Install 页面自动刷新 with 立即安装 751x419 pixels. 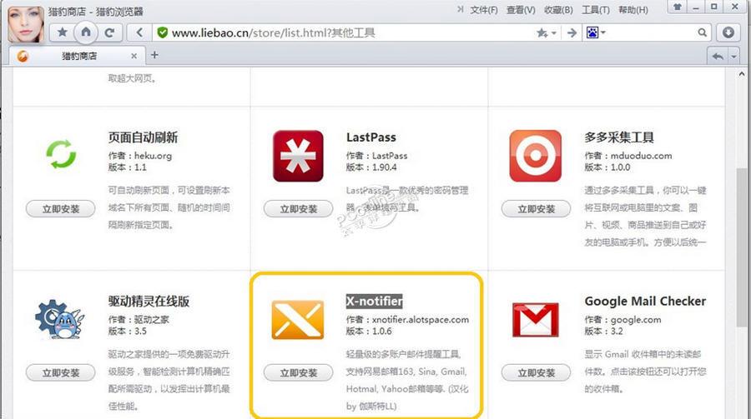tap(61, 209)
